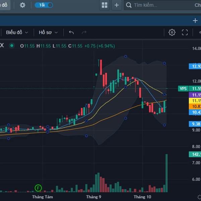Add a new tab with top plus button
Screen dimensions: 201x201
(117, 5)
